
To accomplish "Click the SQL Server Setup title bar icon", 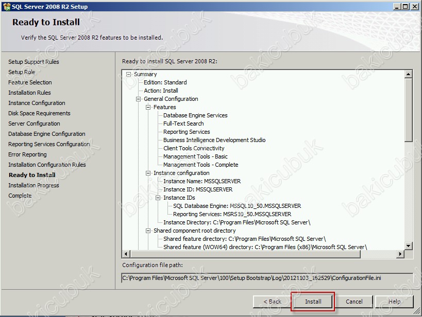I will tap(7, 7).
